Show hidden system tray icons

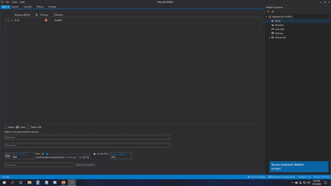pos(292,182)
